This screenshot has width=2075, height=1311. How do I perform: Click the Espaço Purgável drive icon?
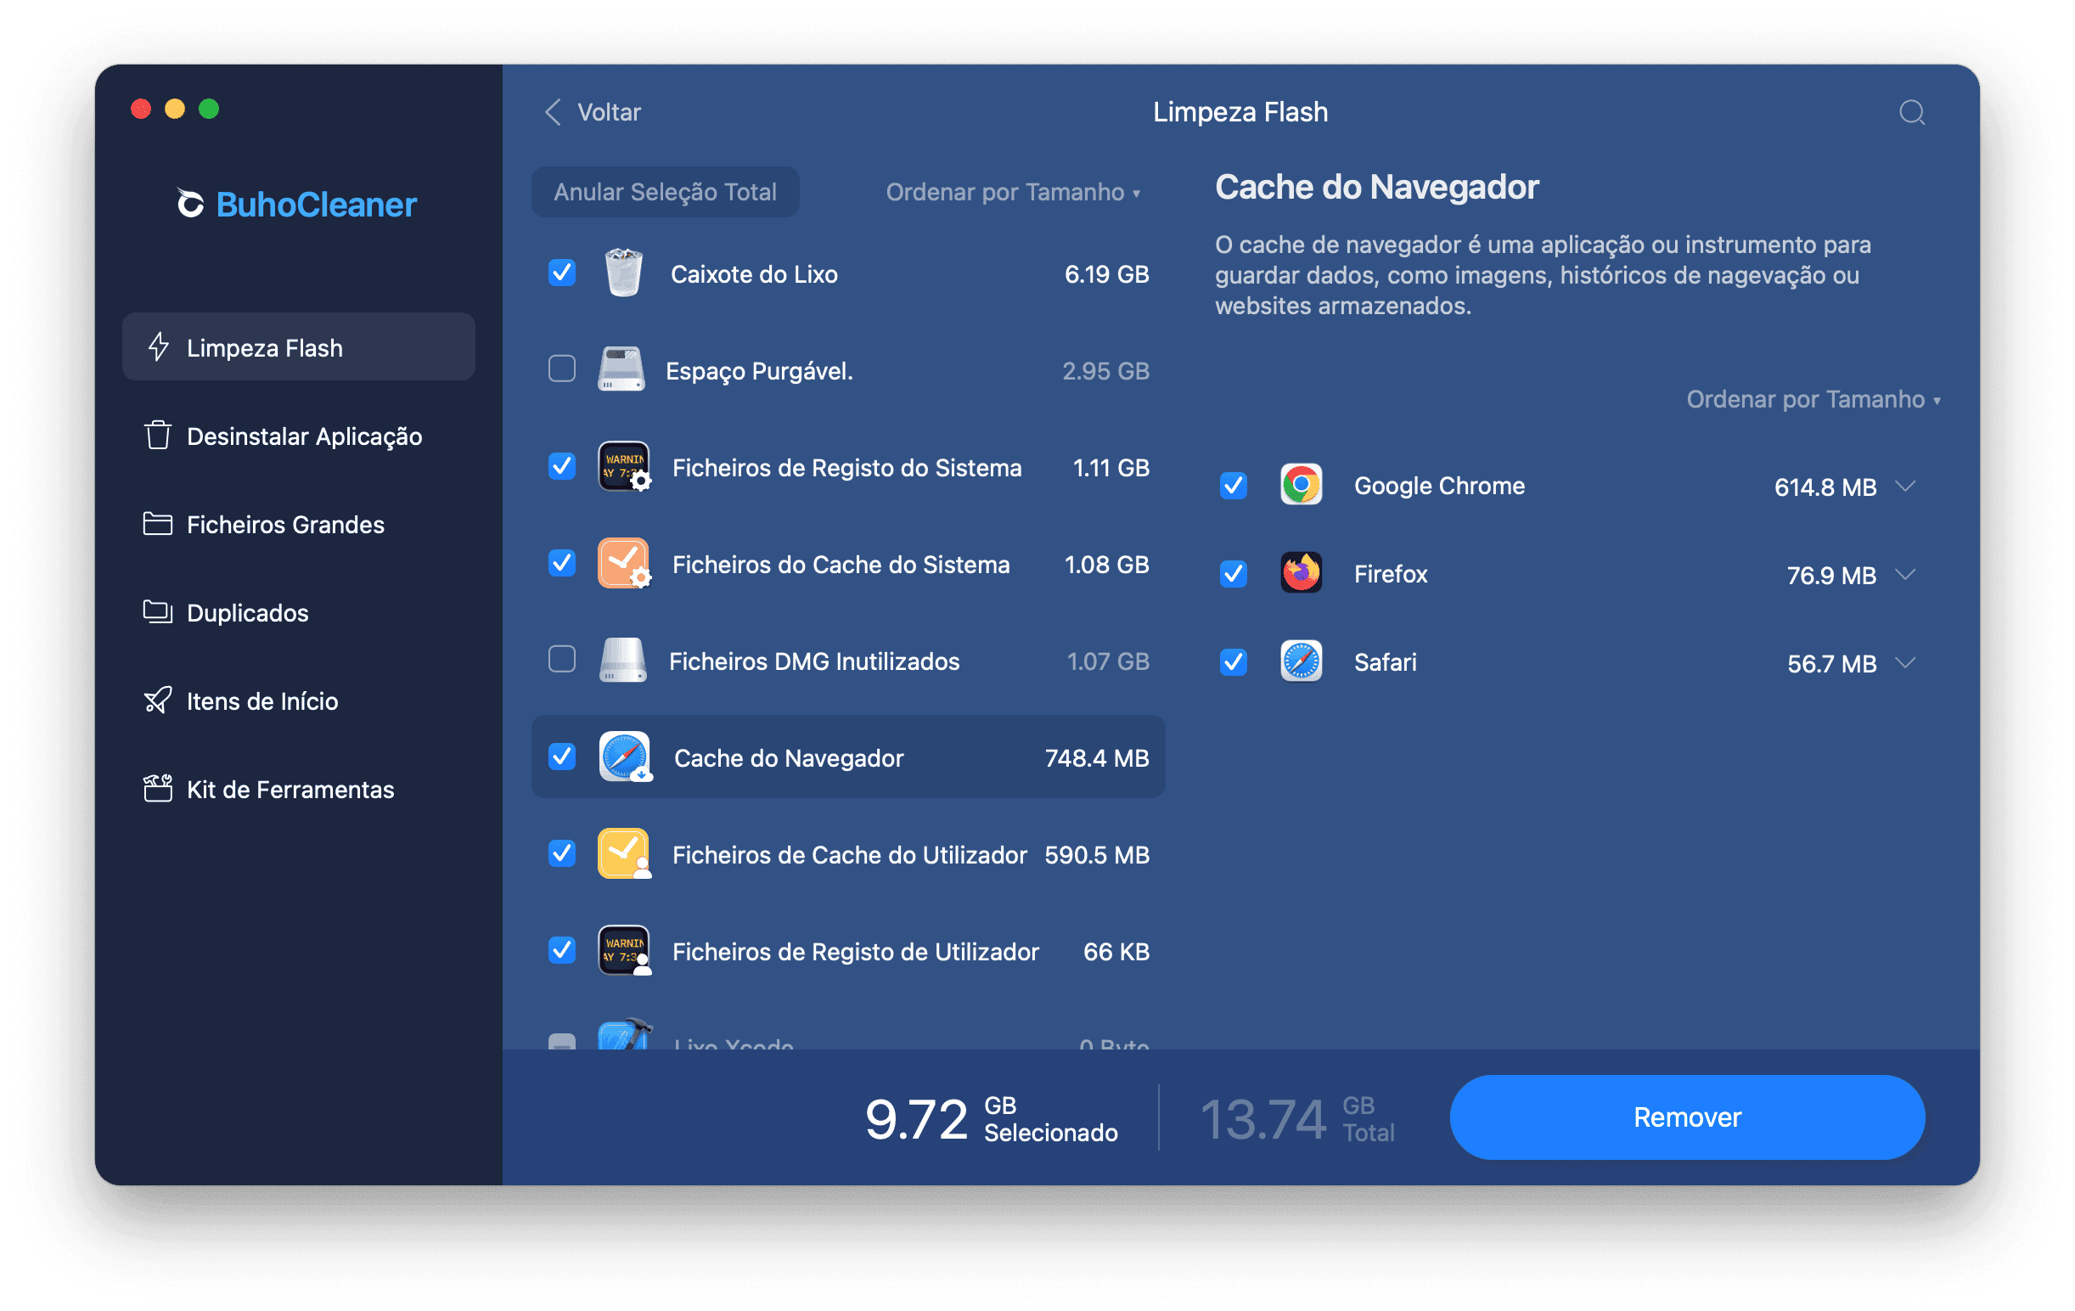pyautogui.click(x=621, y=369)
